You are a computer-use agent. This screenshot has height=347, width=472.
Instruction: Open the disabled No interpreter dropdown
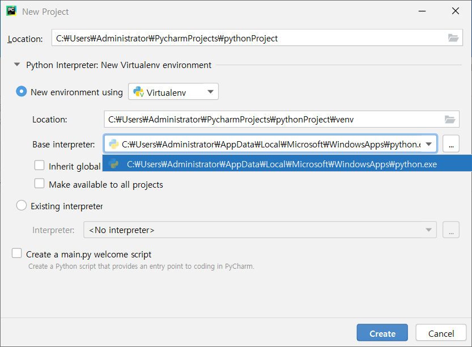click(x=260, y=230)
